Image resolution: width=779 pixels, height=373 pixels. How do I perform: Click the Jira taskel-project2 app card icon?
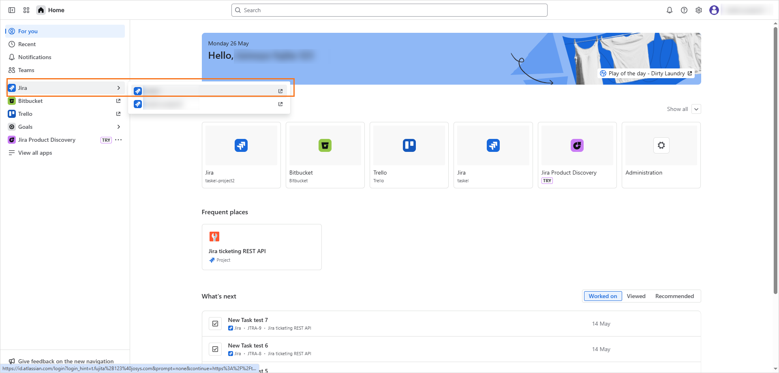[241, 145]
